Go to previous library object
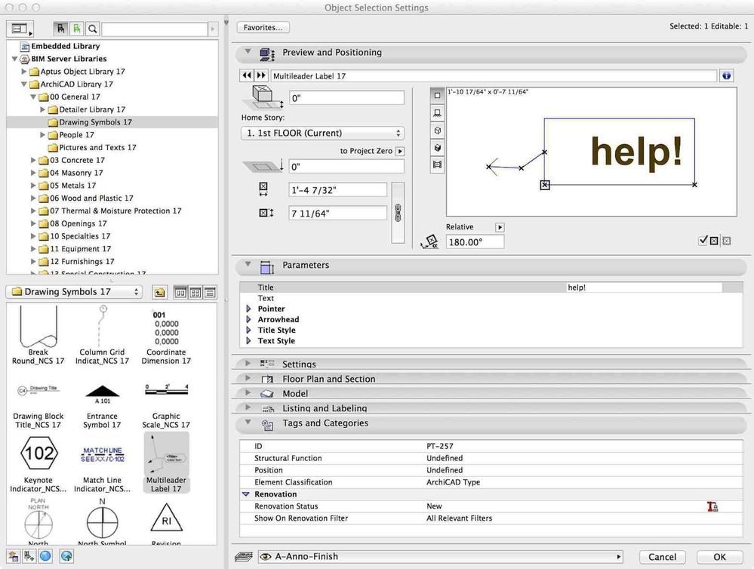This screenshot has height=569, width=754. pyautogui.click(x=247, y=76)
